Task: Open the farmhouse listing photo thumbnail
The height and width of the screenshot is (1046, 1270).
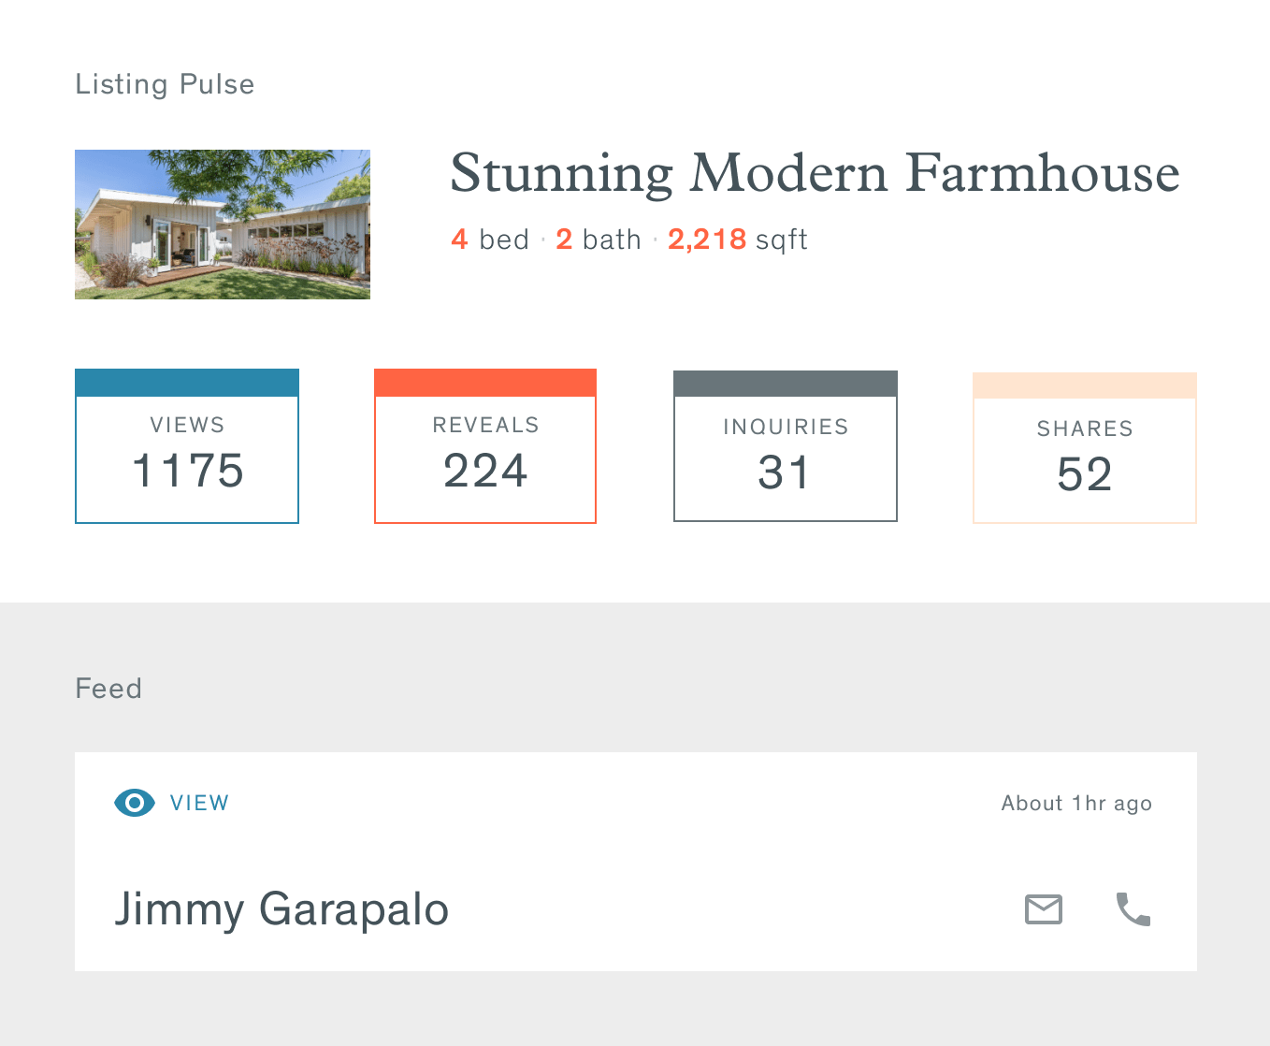Action: [223, 225]
